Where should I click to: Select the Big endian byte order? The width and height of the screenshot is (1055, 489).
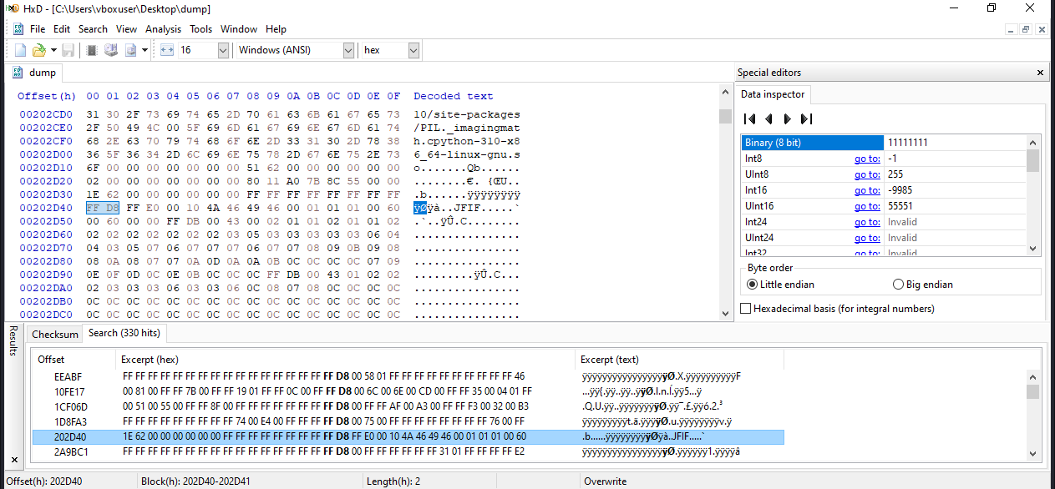(x=899, y=285)
